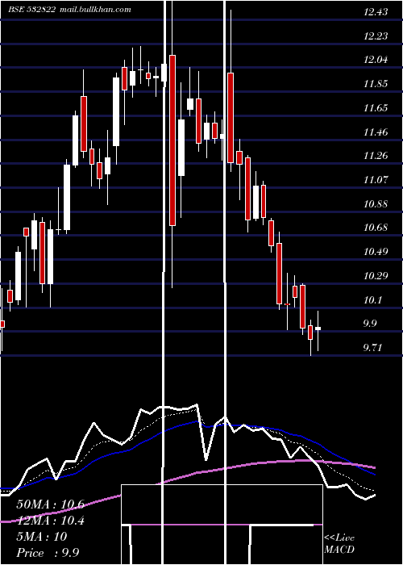Click the tallest red candlestick near 12.04
403x565 pixels.
click(x=172, y=140)
